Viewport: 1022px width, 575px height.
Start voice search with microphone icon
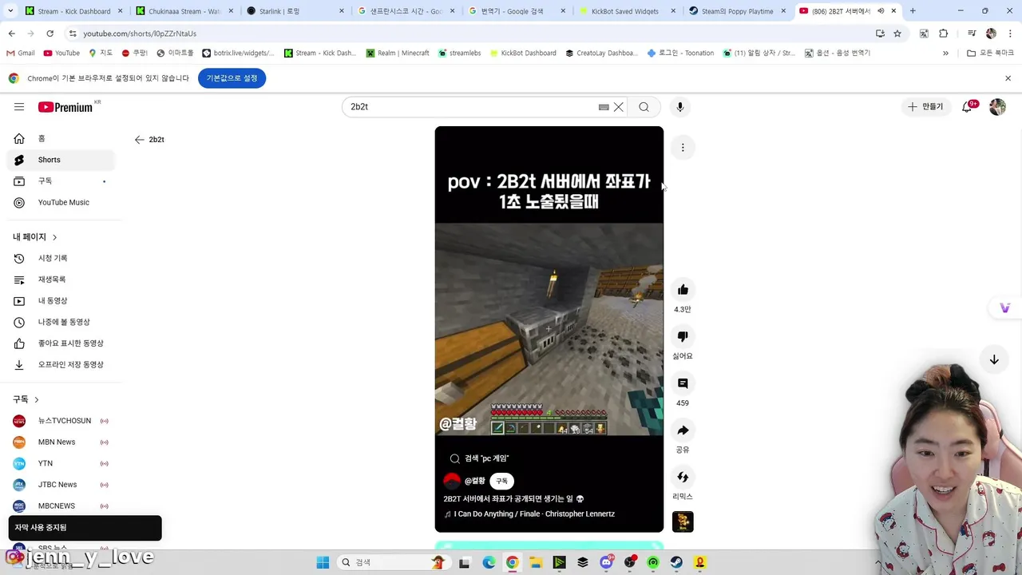tap(680, 107)
